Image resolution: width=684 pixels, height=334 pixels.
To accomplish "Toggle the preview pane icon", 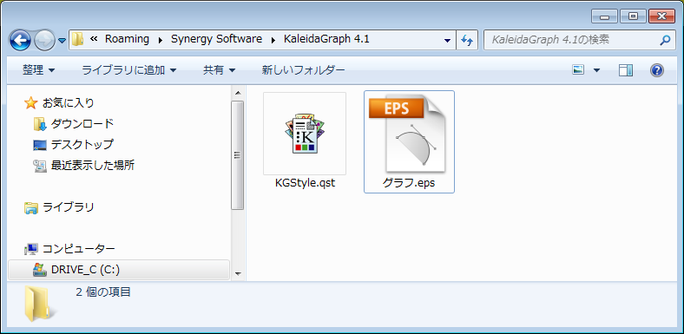I will click(626, 70).
